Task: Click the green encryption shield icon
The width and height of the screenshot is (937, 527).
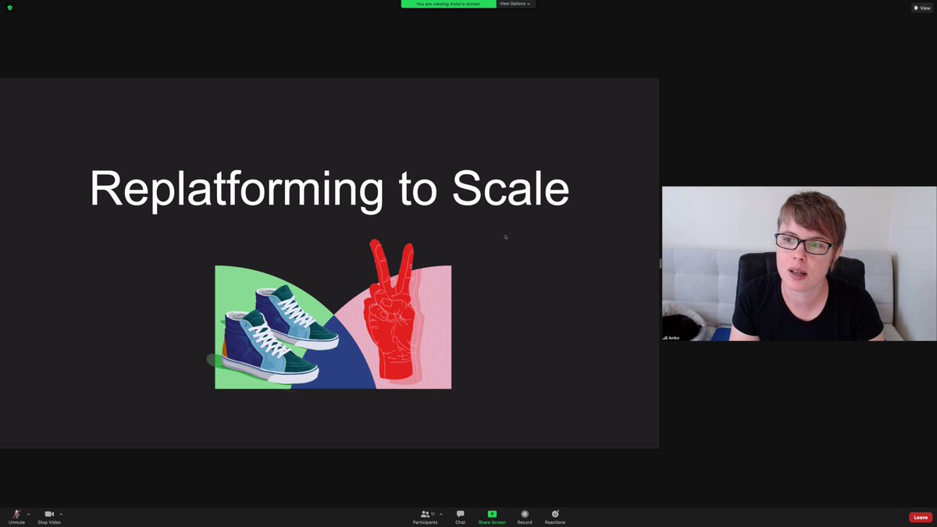Action: (x=9, y=8)
